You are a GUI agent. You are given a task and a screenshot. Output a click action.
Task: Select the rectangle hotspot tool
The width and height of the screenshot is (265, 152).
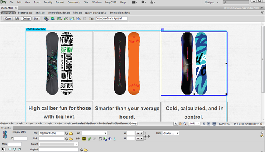[x=10, y=149]
